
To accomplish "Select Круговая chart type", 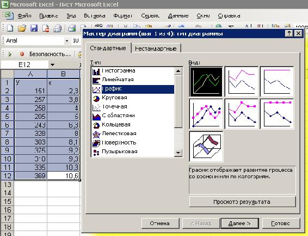I will point(133,98).
